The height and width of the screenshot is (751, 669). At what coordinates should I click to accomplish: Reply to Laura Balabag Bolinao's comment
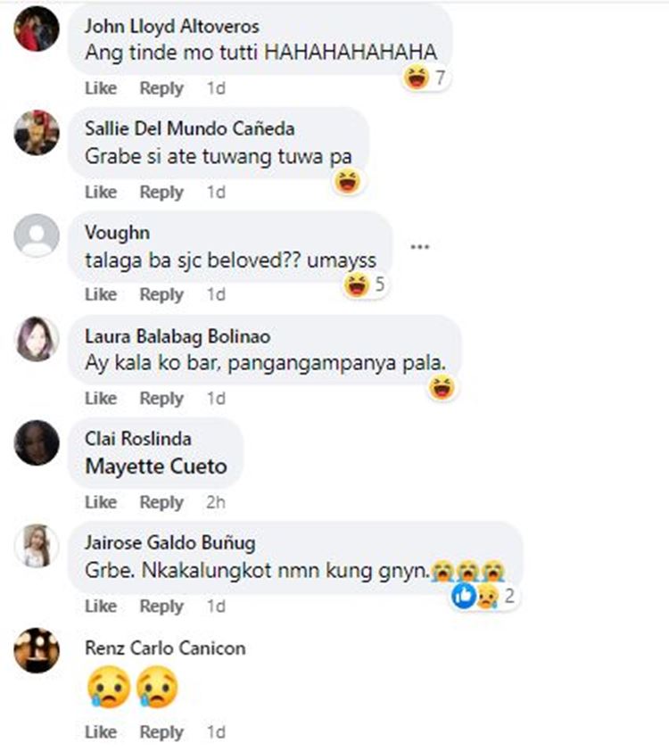click(x=161, y=399)
